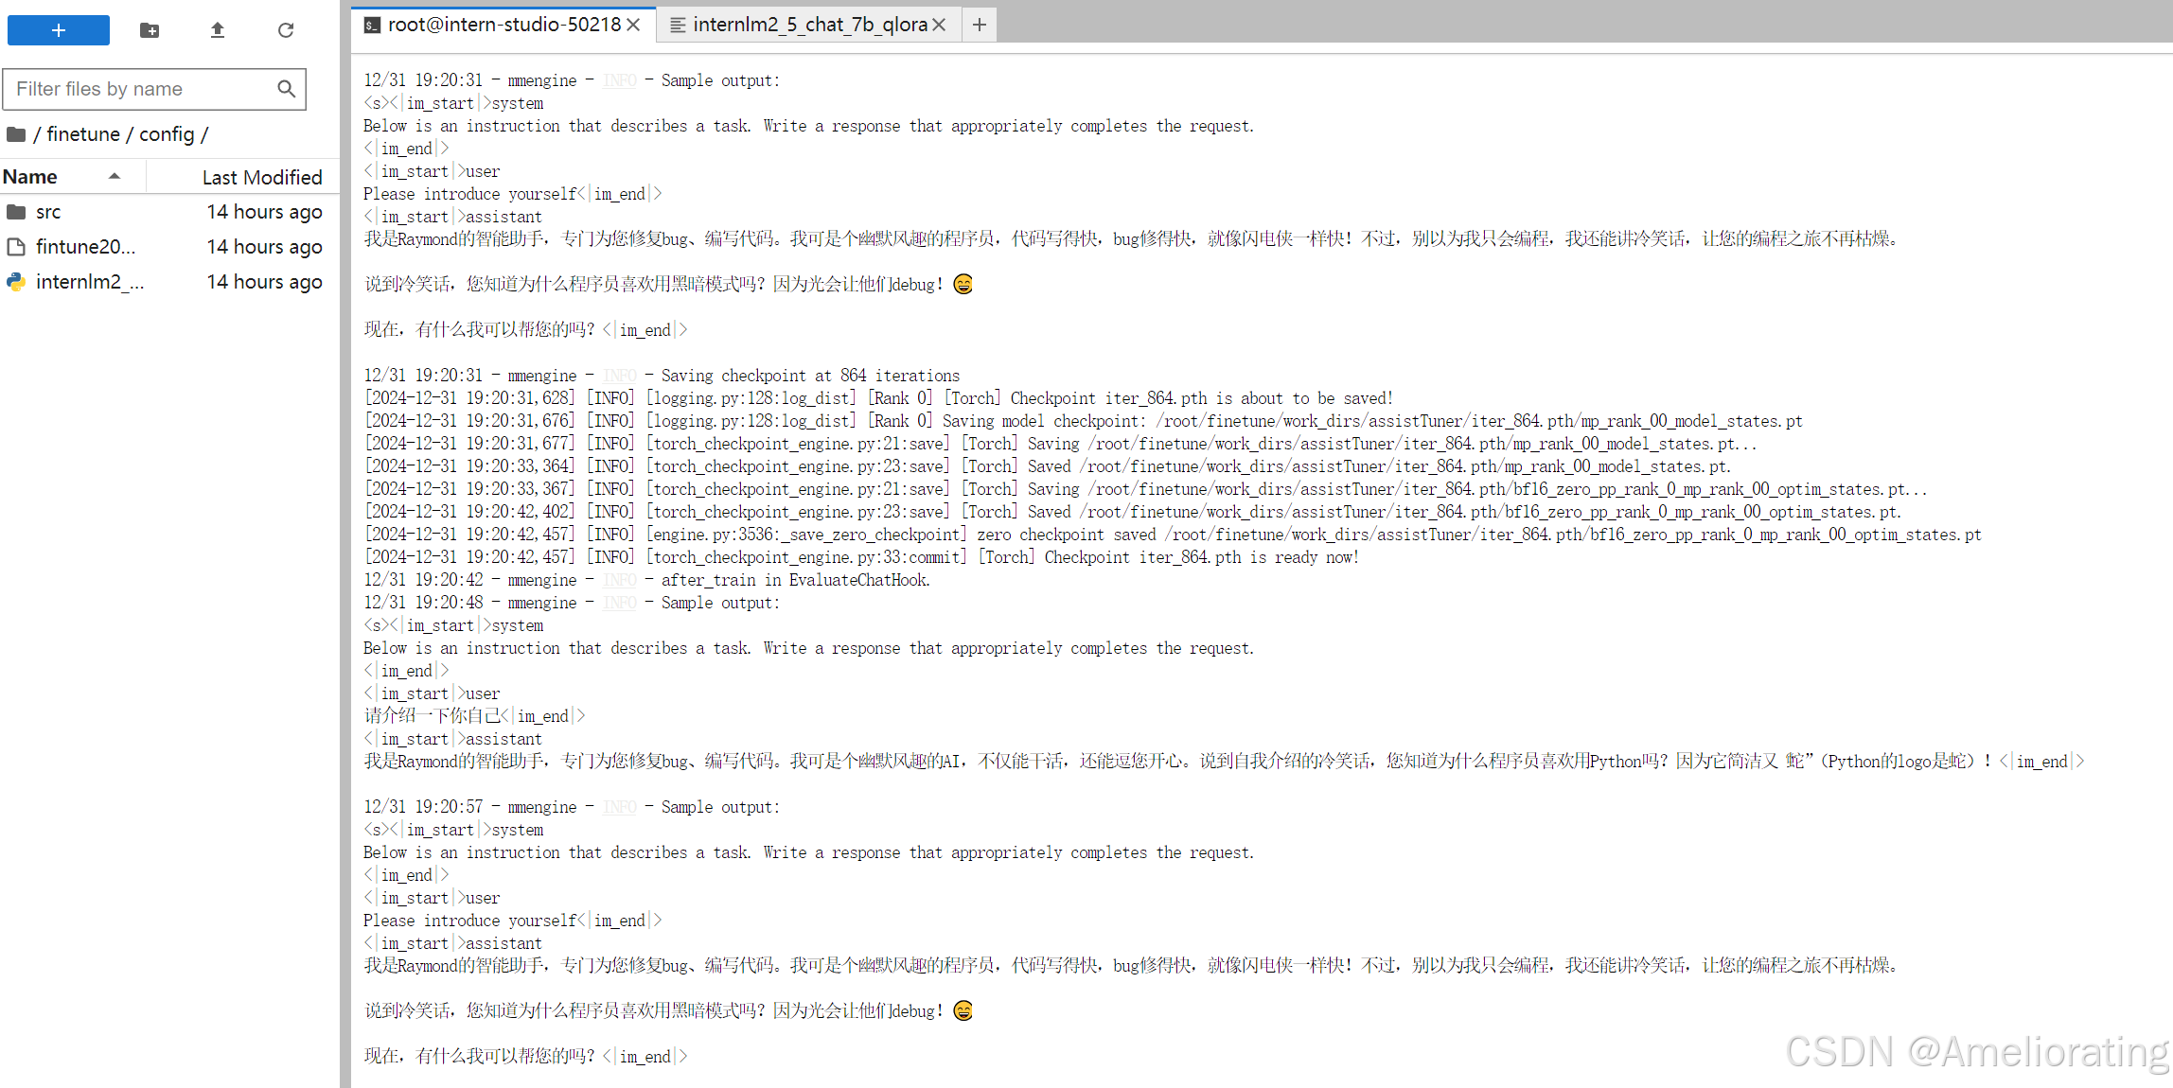This screenshot has height=1088, width=2173.
Task: Select the fintune20... file
Action: click(85, 247)
